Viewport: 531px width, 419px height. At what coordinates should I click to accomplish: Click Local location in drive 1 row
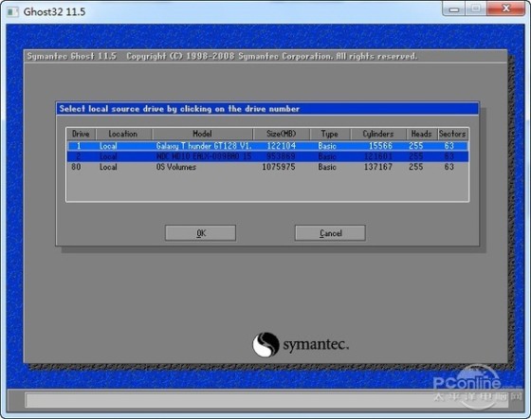(108, 146)
